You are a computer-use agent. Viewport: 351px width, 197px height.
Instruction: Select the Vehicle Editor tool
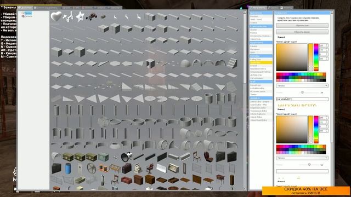pyautogui.click(x=261, y=117)
